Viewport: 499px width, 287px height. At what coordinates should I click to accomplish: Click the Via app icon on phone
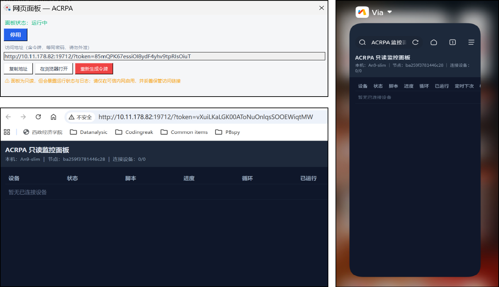coord(362,12)
